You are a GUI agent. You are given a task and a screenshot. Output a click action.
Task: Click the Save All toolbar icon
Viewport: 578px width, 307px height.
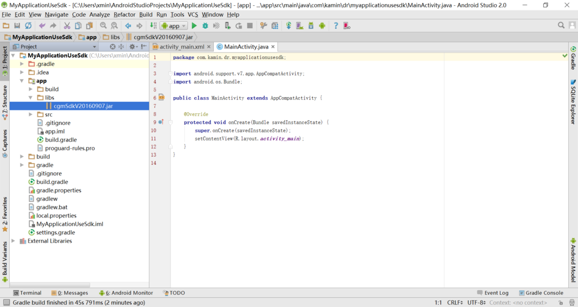coord(17,26)
